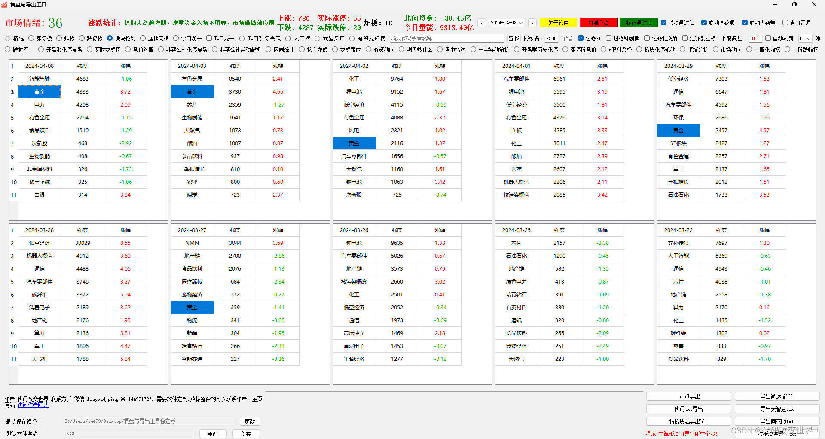Select 有色金属 cell in 2024-04-03 table
The image size is (825, 439).
click(x=192, y=79)
